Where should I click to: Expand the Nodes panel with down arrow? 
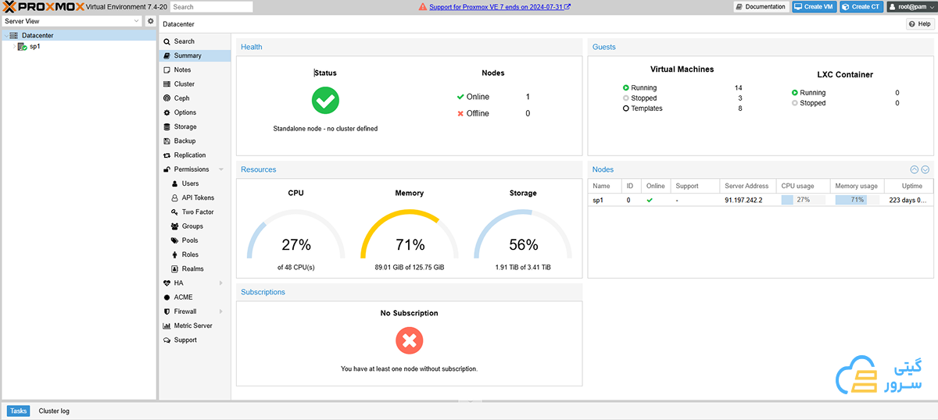pos(925,169)
